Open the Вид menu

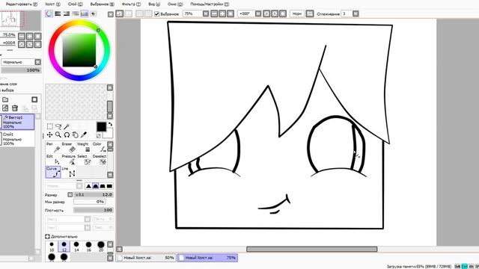pyautogui.click(x=154, y=4)
